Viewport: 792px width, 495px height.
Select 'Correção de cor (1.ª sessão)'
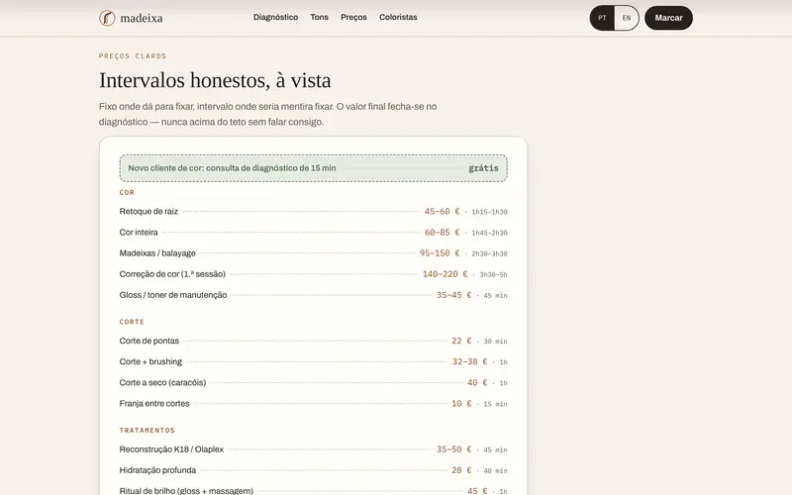(172, 274)
